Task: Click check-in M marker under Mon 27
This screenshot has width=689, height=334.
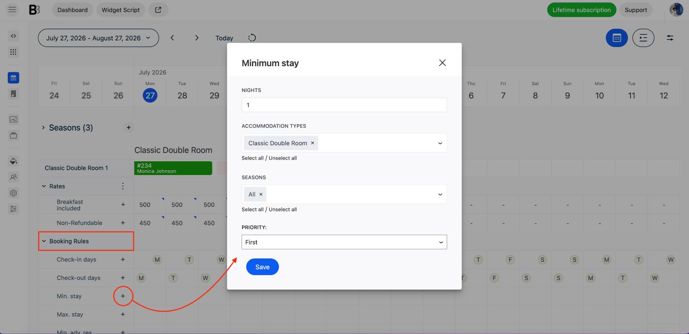Action: tap(157, 260)
